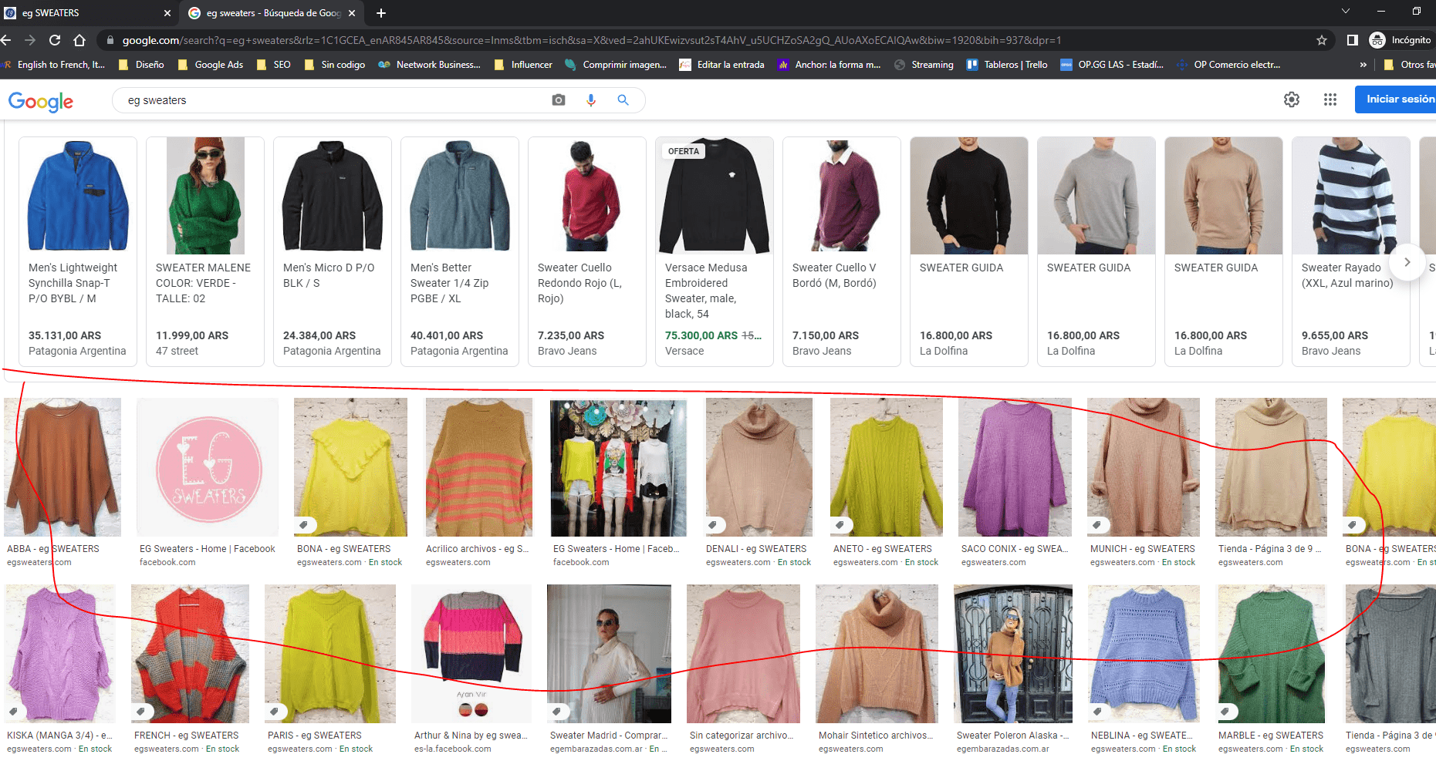Open the Influencer bookmarks folder
The height and width of the screenshot is (771, 1436).
tap(523, 65)
